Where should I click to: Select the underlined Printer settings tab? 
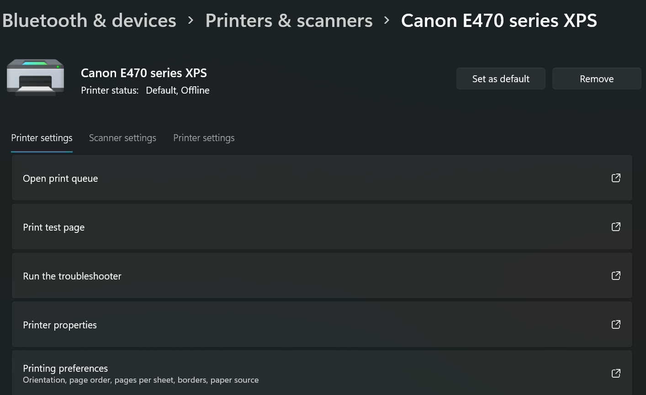[x=42, y=138]
